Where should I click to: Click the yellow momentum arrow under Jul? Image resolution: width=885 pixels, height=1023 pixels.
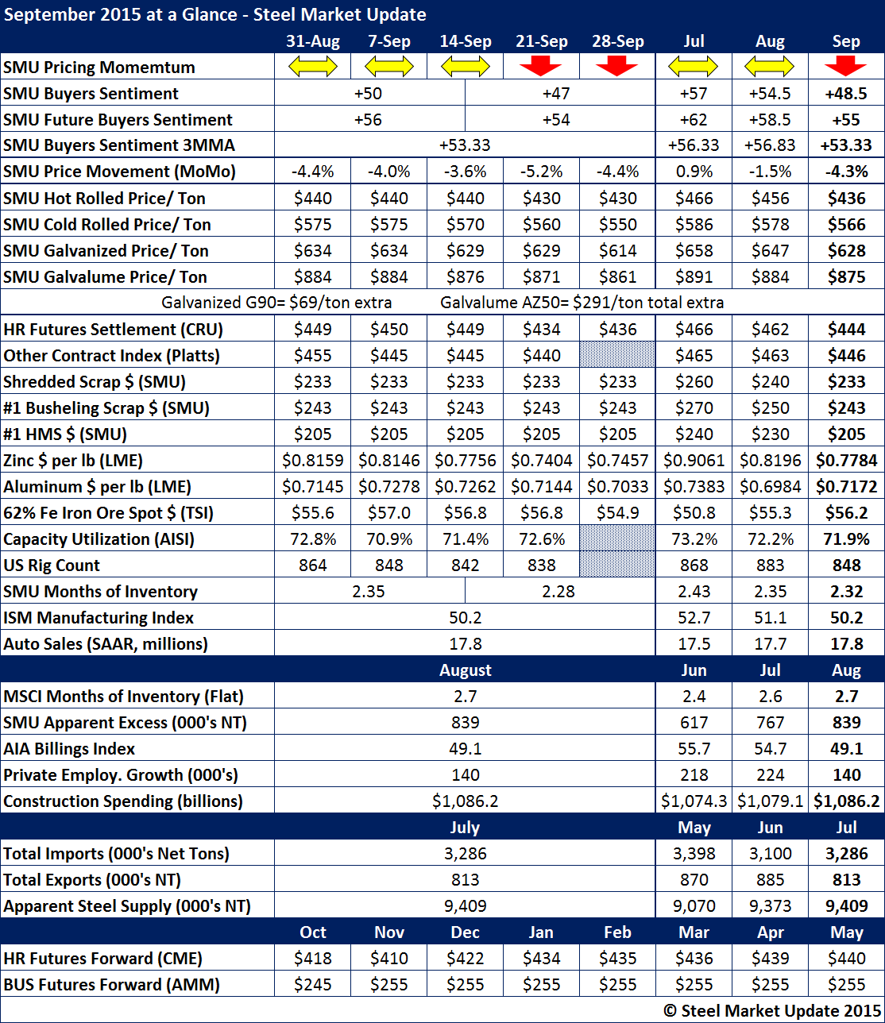click(694, 68)
